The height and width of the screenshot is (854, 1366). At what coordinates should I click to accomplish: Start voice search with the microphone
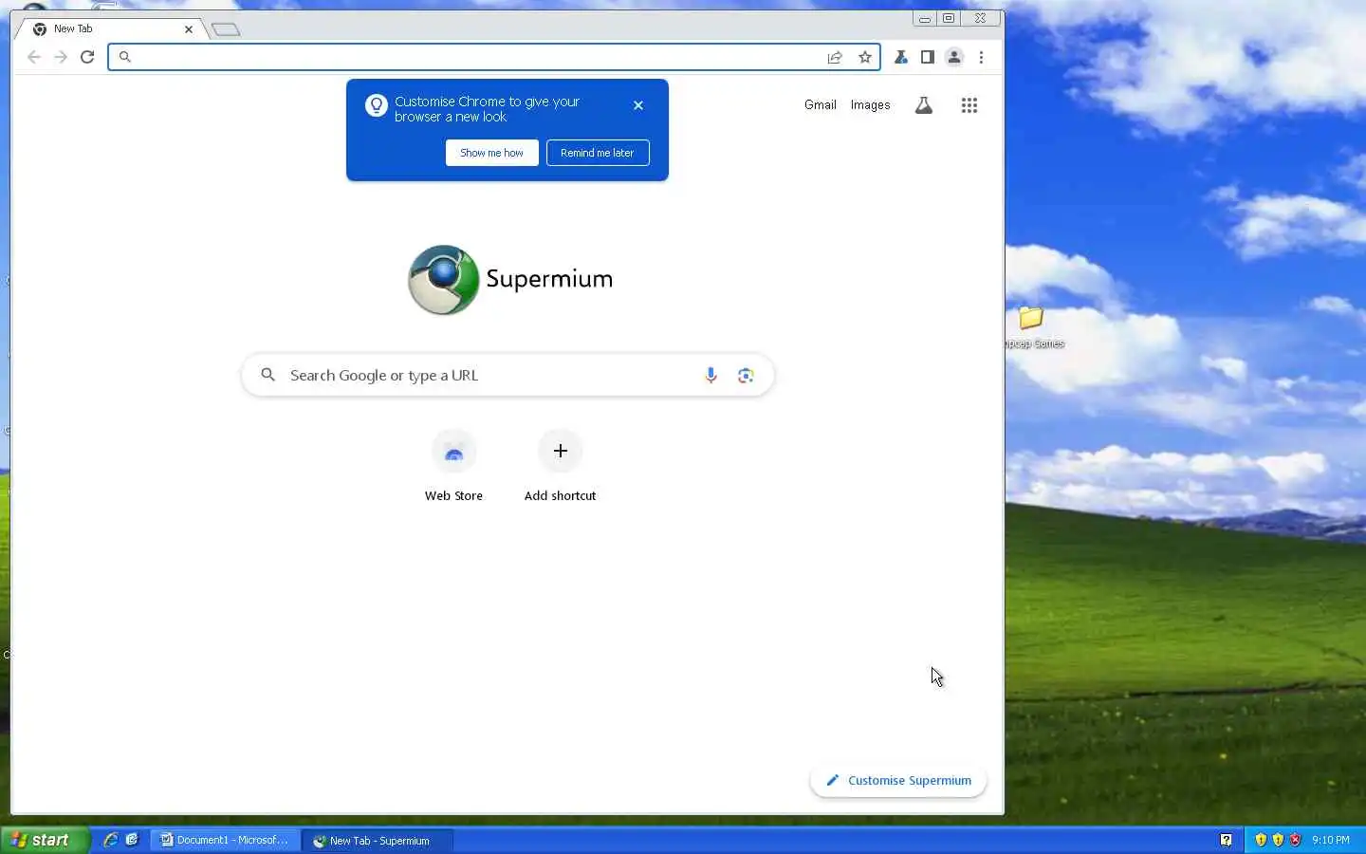click(711, 376)
